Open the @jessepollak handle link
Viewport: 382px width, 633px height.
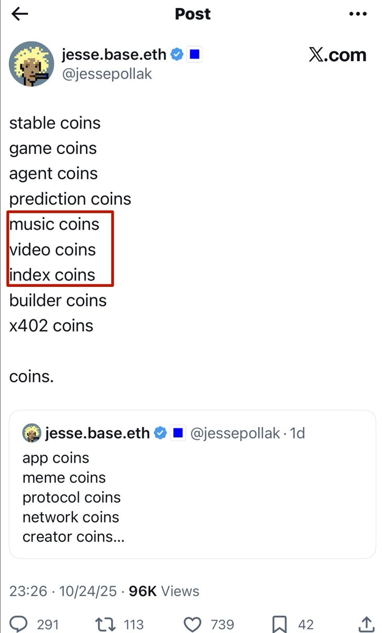106,74
